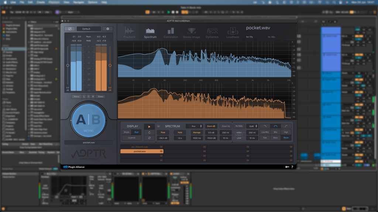Open the Default preset dropdown
This screenshot has height=212, width=378.
point(89,29)
